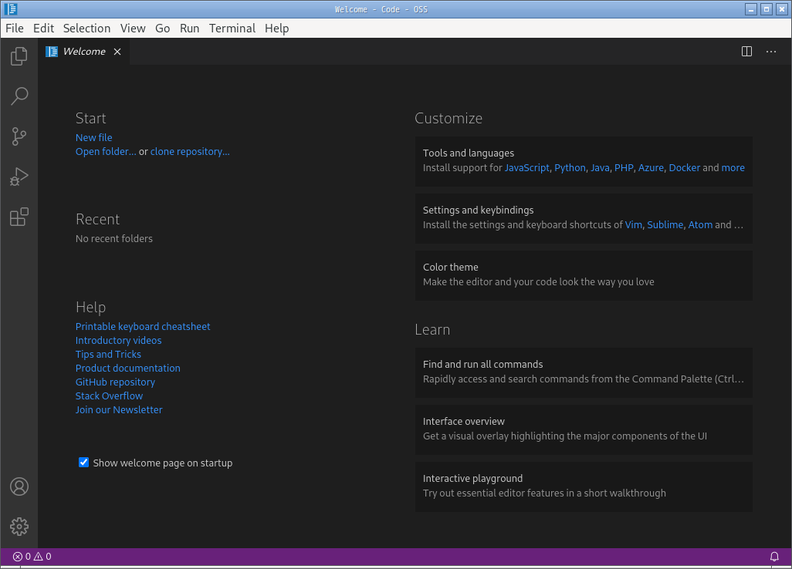This screenshot has height=569, width=792.
Task: Close the Code OSS window
Action: (781, 9)
